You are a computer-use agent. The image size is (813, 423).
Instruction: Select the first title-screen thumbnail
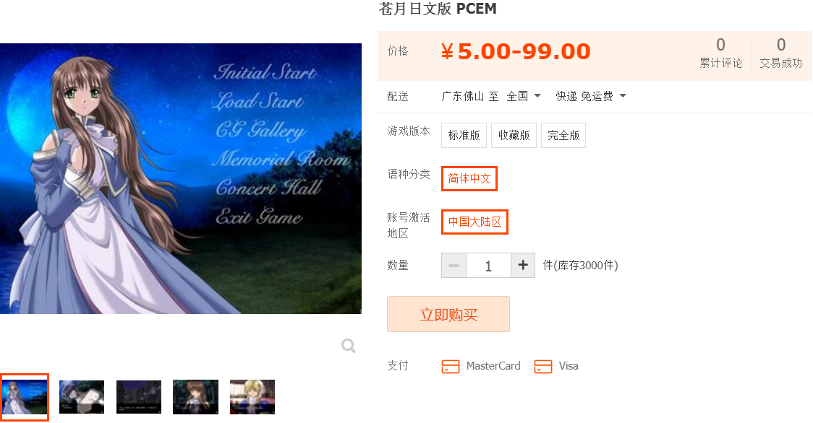pos(25,397)
